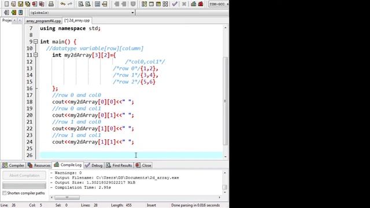370x208 pixels.
Task: Open the Project sidebar tab
Action: [x=6, y=21]
